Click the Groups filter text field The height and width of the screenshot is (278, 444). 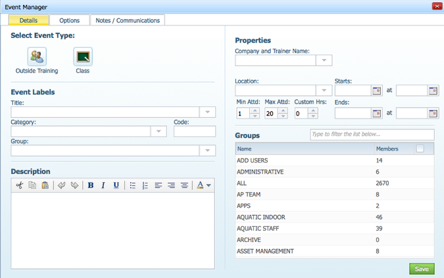click(x=372, y=134)
